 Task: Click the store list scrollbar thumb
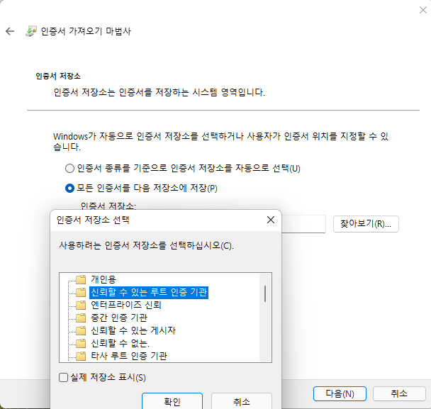(265, 293)
